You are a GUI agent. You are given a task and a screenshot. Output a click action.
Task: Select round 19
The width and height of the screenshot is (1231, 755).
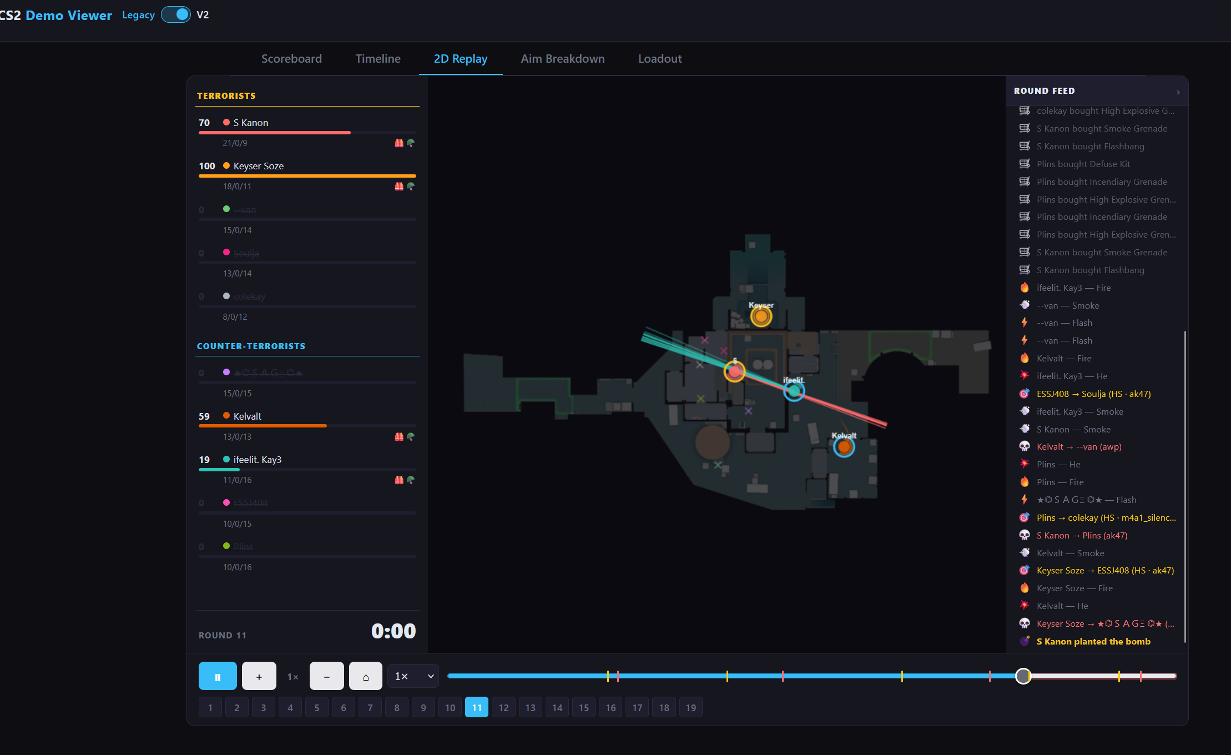click(691, 707)
